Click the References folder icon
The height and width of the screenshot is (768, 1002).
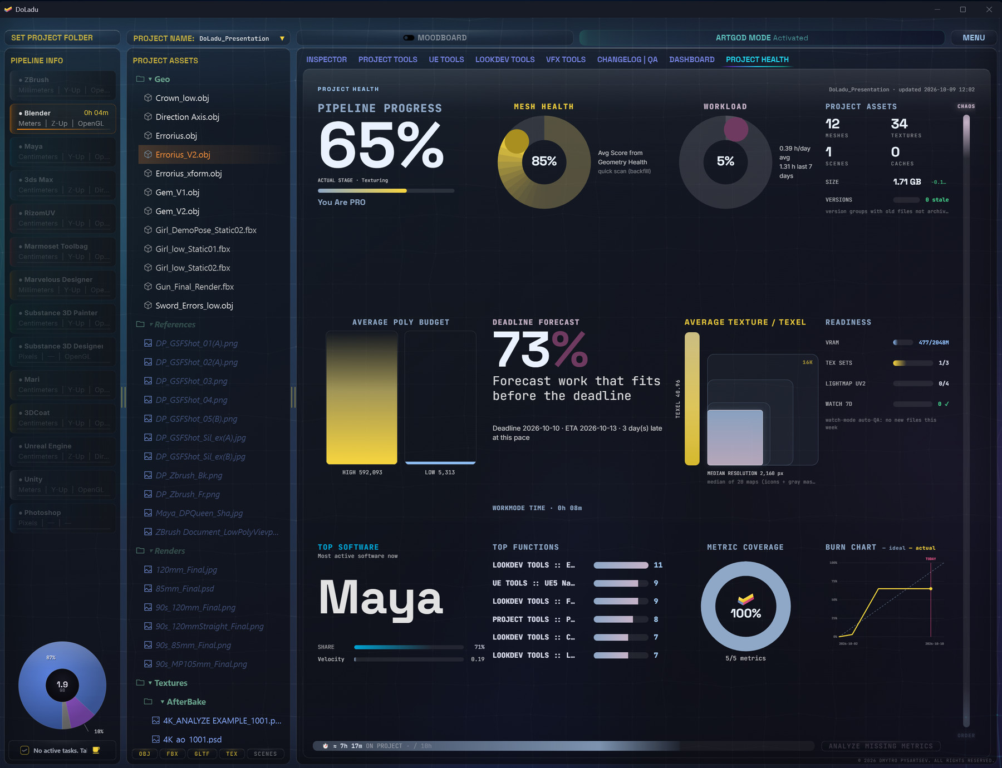pos(140,324)
